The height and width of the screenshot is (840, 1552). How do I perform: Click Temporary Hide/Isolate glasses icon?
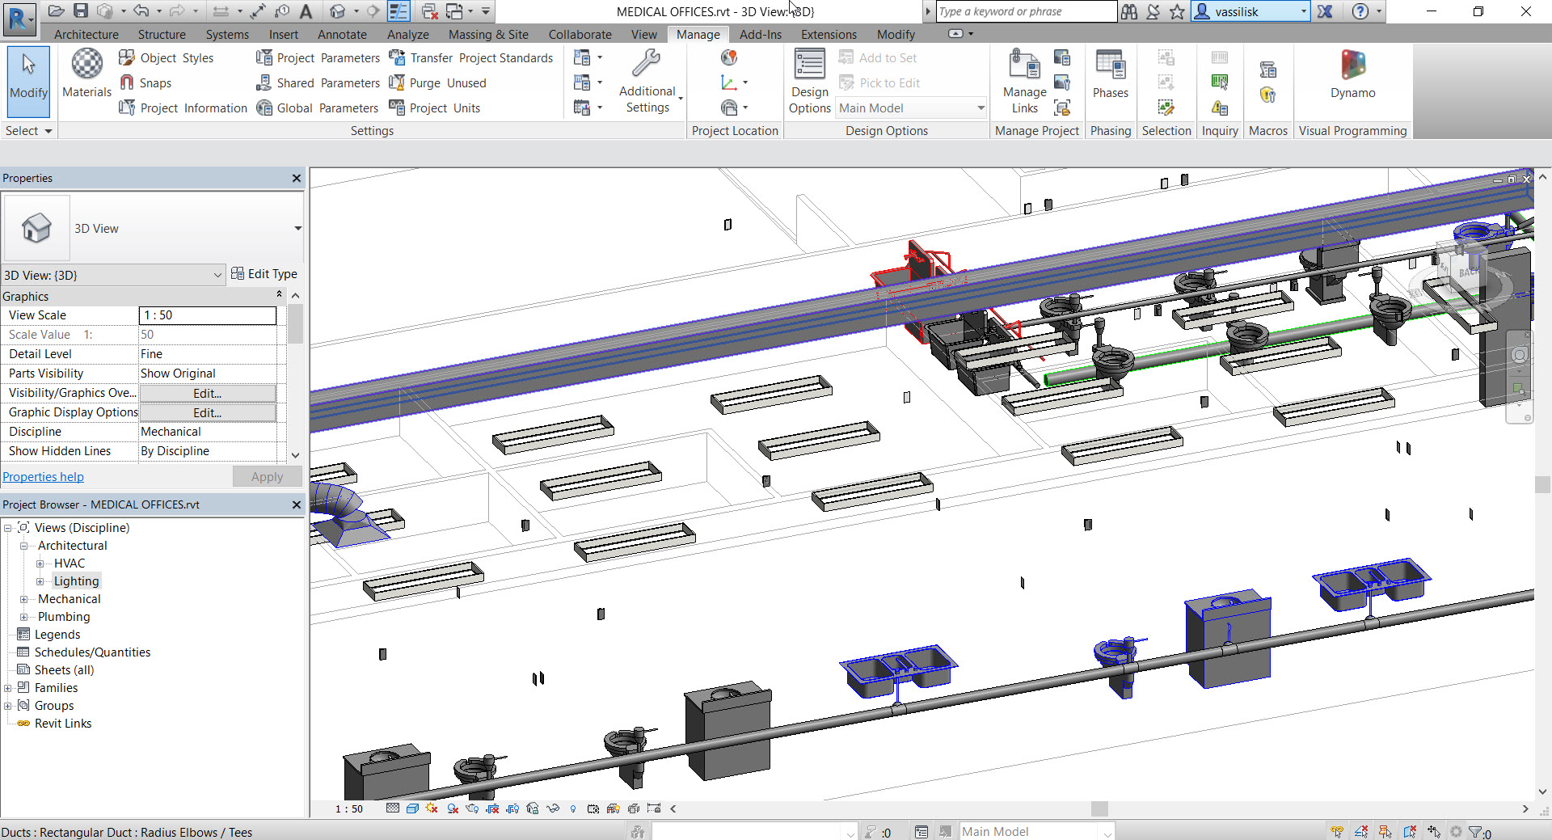(x=553, y=808)
